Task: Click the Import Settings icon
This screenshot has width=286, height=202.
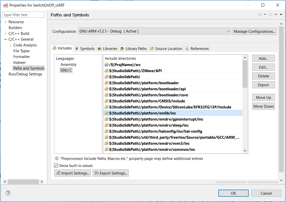Action: [x=58, y=173]
